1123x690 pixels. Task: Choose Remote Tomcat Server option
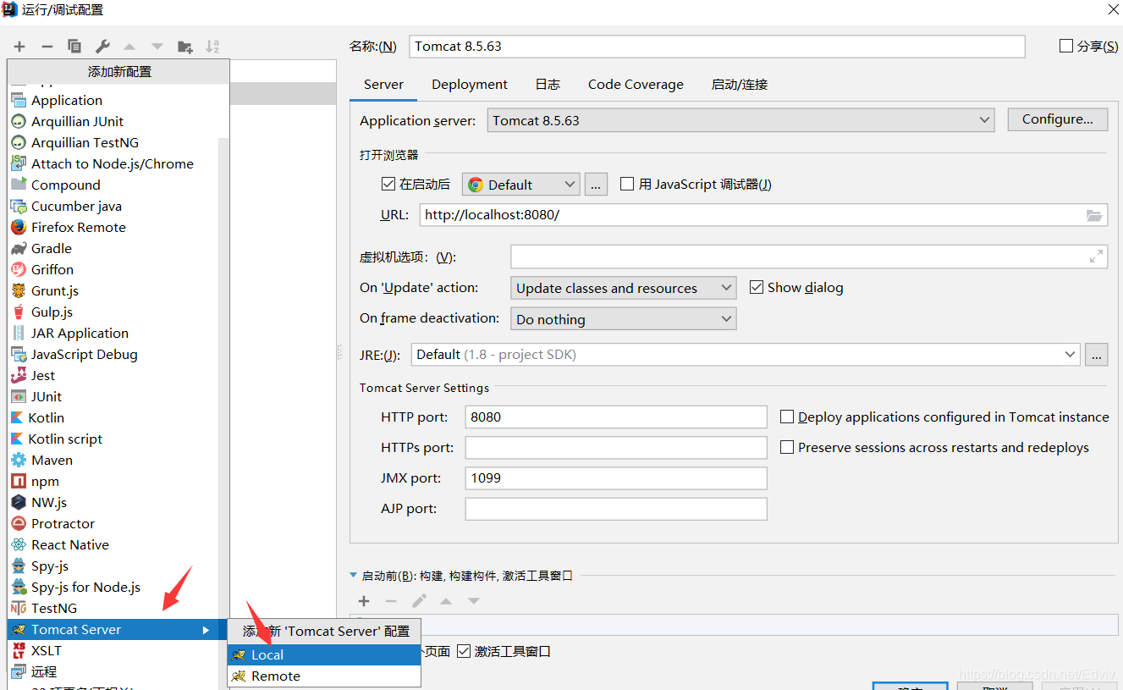click(324, 676)
